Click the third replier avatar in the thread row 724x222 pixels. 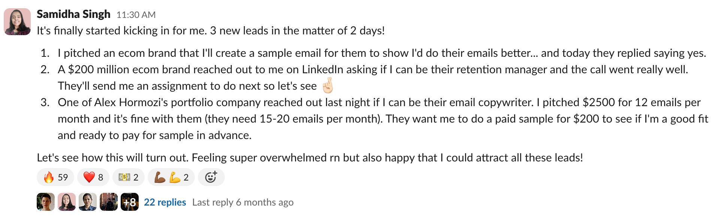88,202
